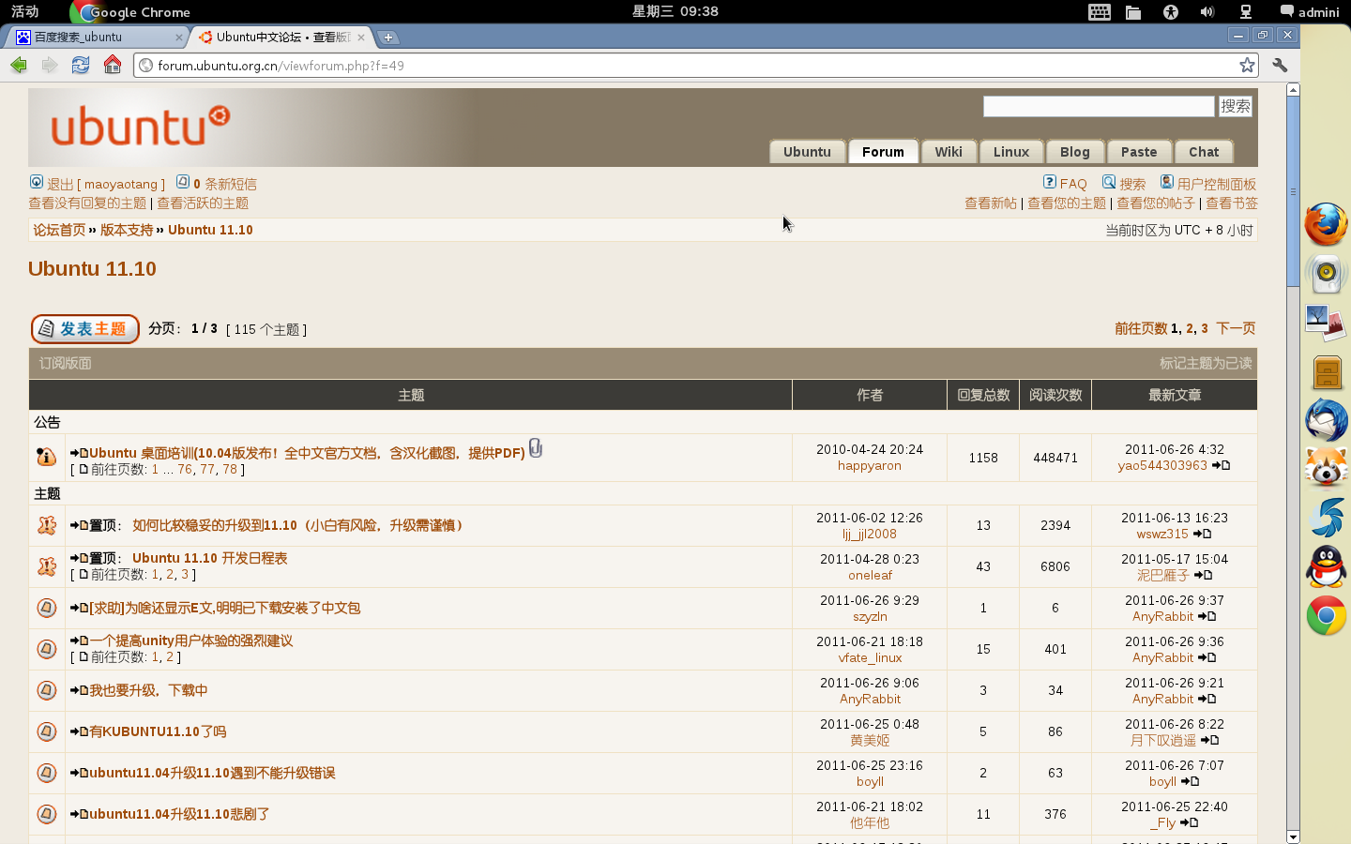
Task: Click the ubuntu logo banner
Action: (x=141, y=127)
